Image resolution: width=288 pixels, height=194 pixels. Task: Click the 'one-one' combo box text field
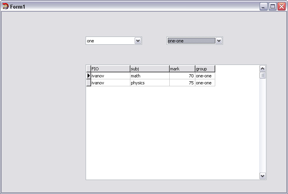[191, 41]
